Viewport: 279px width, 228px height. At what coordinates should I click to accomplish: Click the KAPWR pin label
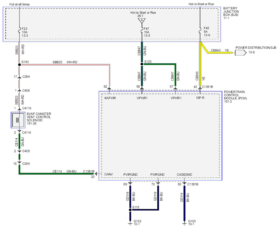coord(110,98)
